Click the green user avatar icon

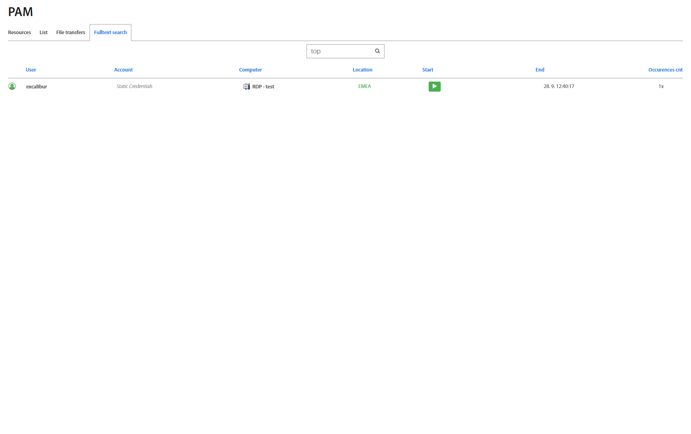point(12,86)
